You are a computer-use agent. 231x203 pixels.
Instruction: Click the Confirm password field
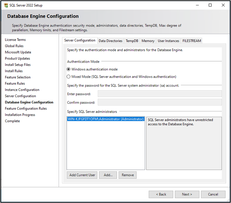160,102
